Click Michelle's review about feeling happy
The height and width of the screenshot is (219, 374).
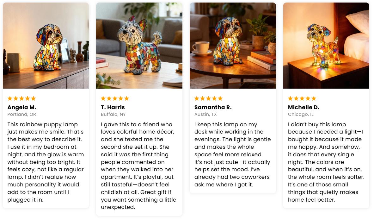click(326, 162)
